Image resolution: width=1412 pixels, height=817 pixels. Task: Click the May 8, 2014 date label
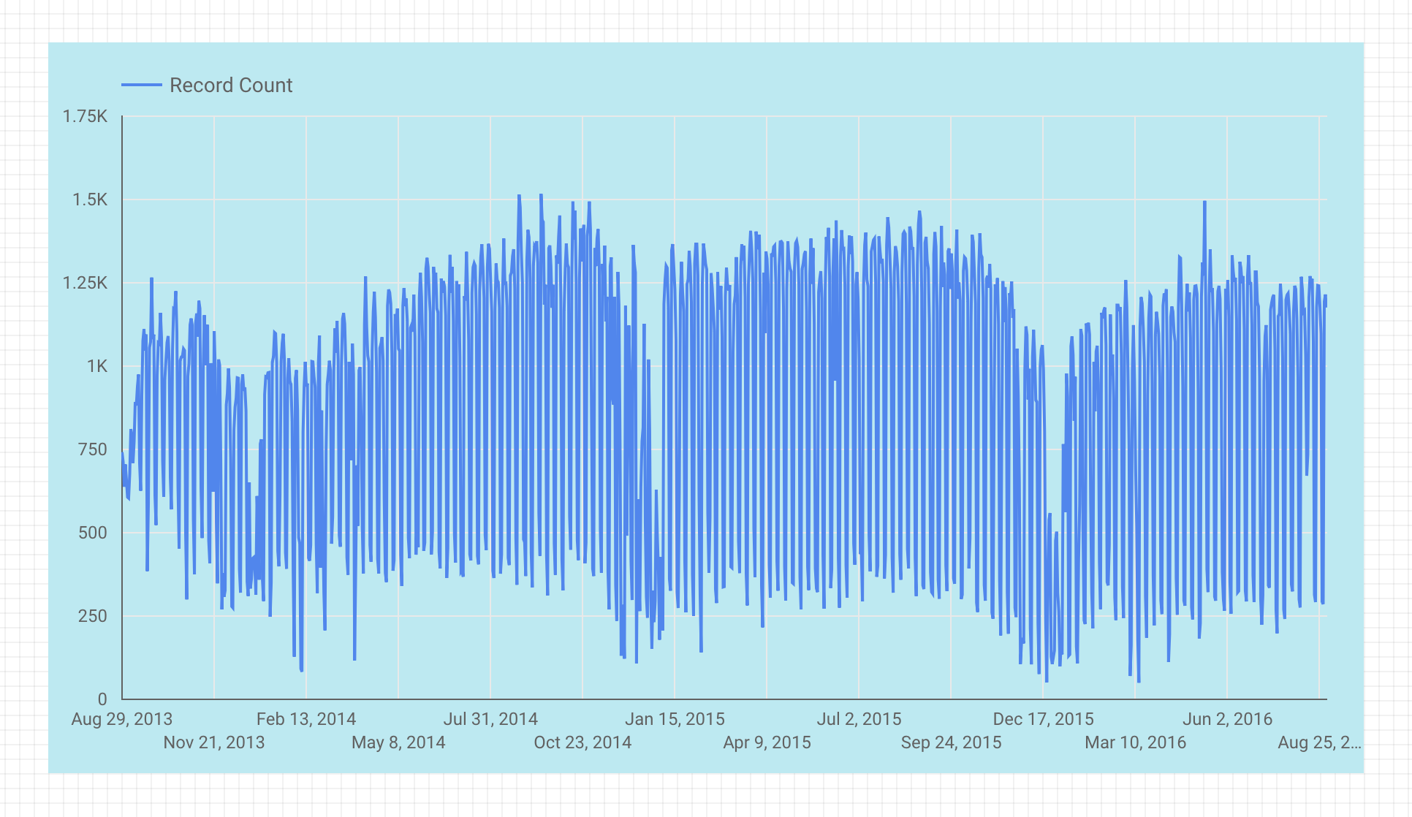pos(398,742)
